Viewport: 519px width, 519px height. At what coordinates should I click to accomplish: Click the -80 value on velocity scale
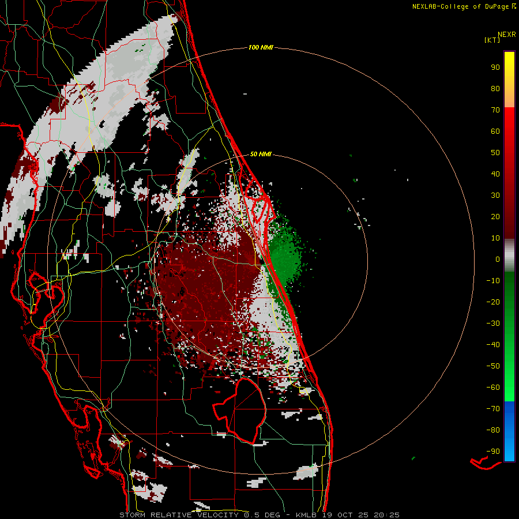(493, 430)
